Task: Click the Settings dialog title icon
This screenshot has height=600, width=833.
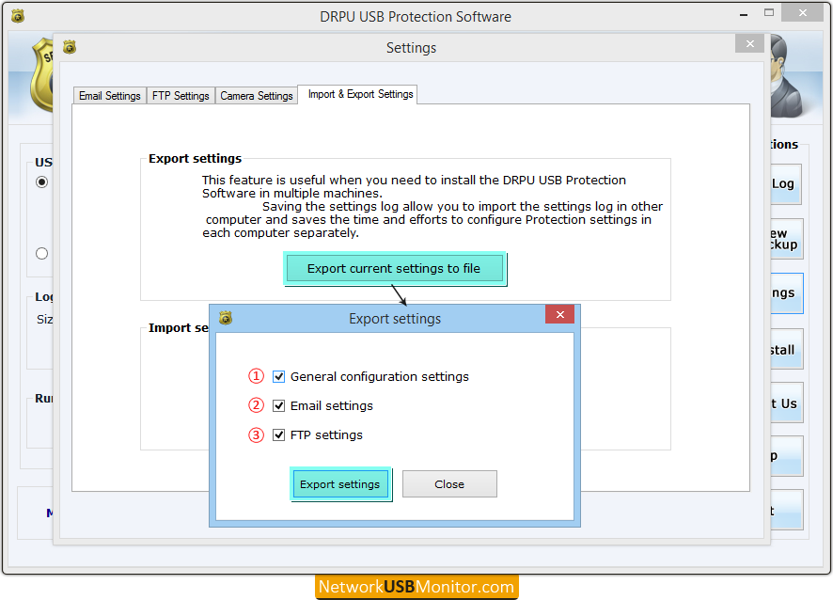Action: tap(70, 47)
